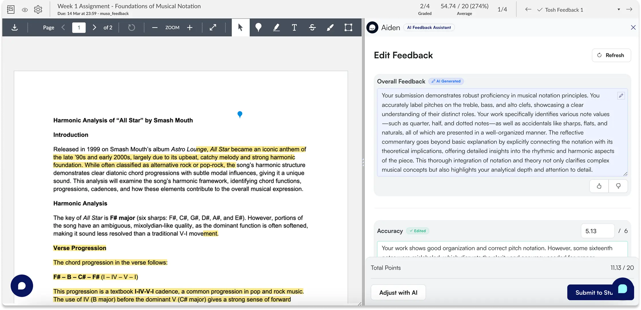This screenshot has width=641, height=310.
Task: Click the 1/4 student position indicator
Action: pyautogui.click(x=502, y=9)
